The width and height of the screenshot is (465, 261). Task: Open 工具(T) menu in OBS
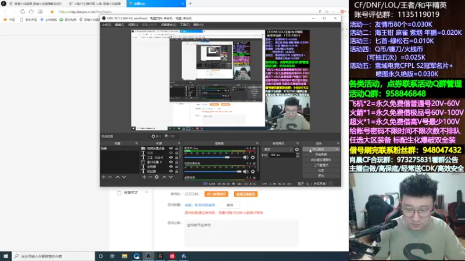click(x=185, y=25)
